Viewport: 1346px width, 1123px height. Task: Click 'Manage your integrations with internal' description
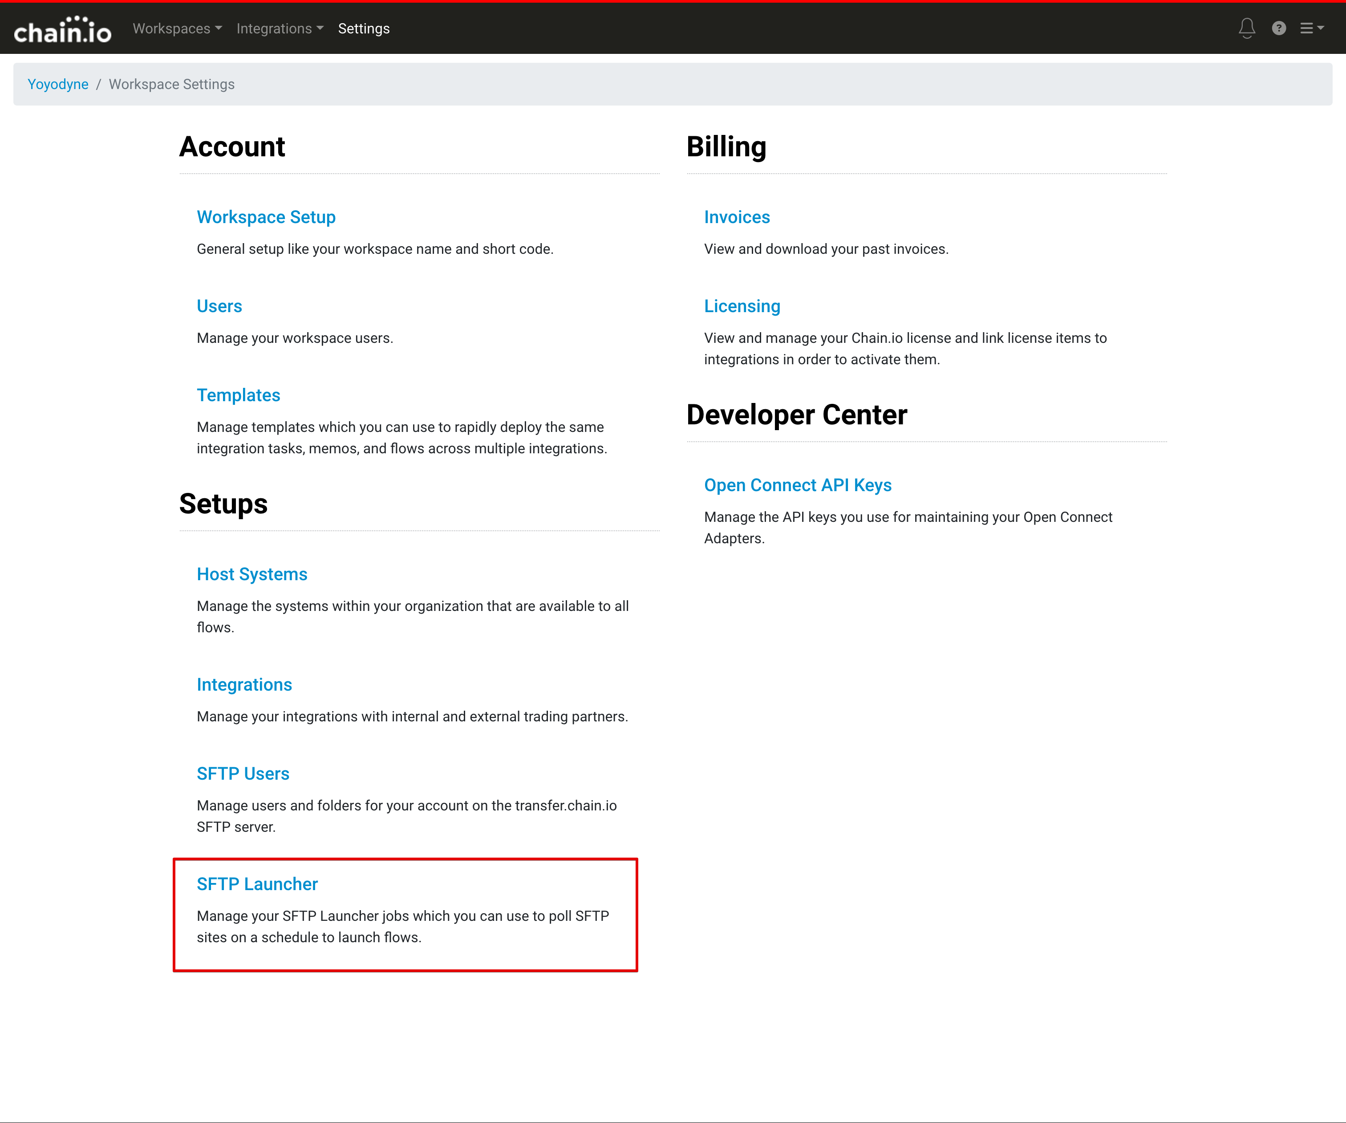click(412, 716)
